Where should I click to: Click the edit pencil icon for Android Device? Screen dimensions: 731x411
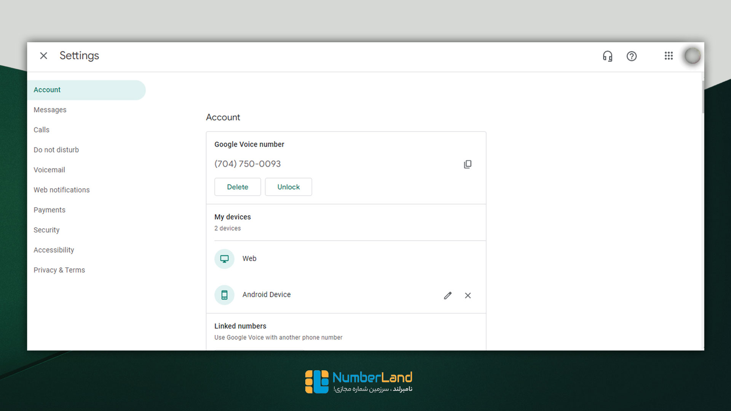448,295
